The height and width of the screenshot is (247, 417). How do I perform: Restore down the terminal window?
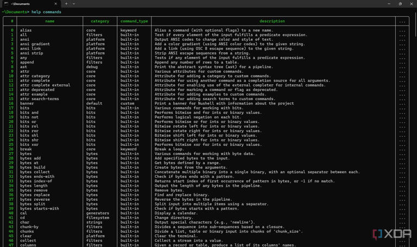(x=400, y=4)
